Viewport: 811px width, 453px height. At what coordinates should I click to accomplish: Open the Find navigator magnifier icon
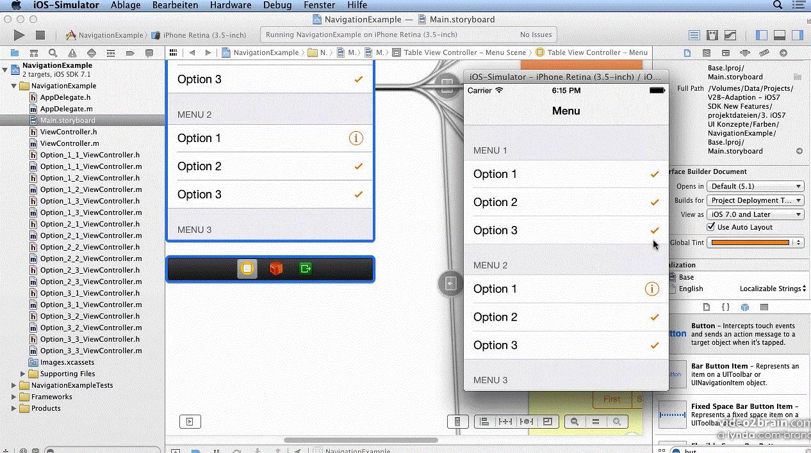53,53
